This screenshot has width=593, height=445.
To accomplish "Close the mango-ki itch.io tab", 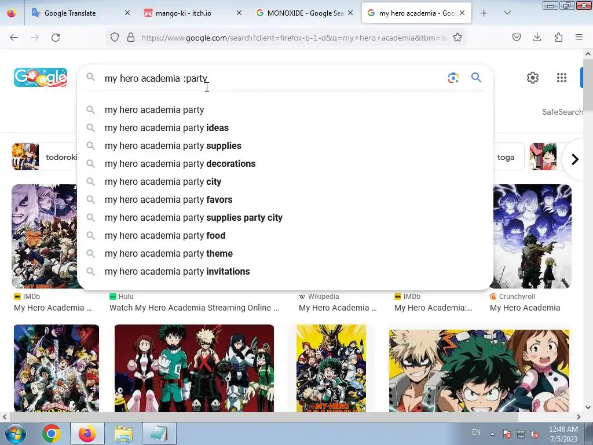I will point(239,13).
